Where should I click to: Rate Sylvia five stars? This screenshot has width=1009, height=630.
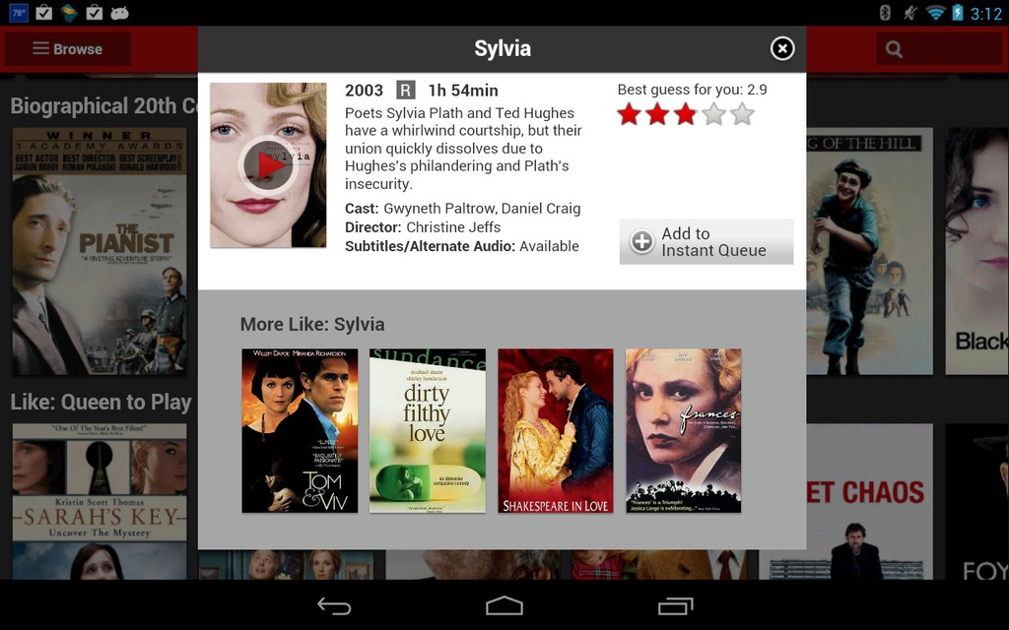(x=742, y=114)
